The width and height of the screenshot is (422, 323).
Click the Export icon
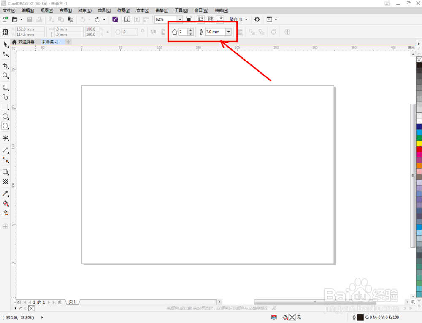(x=137, y=19)
